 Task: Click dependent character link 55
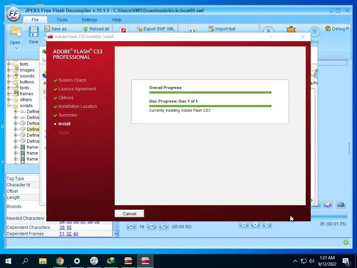(69, 228)
